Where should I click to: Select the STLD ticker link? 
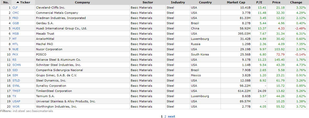tap(16, 80)
